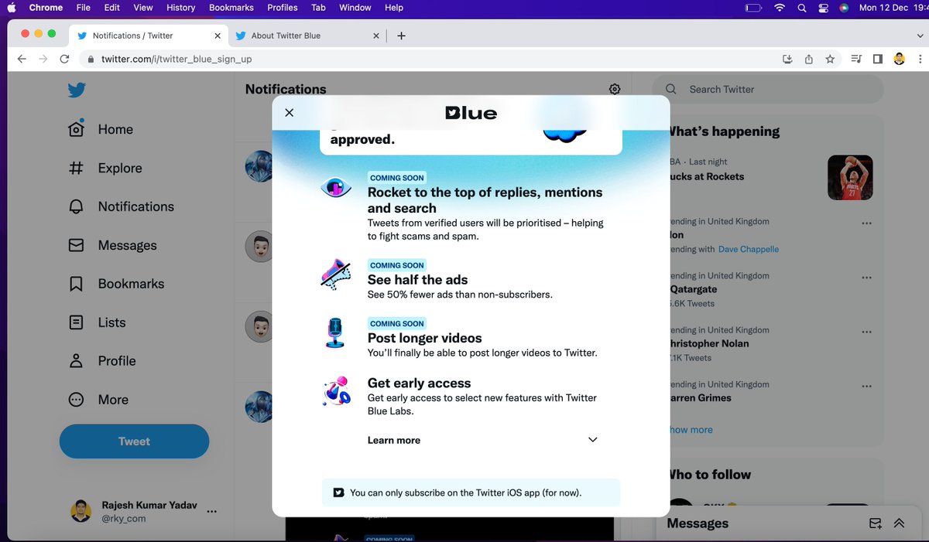This screenshot has width=929, height=542.
Task: Go to Notifications in sidebar
Action: point(121,206)
